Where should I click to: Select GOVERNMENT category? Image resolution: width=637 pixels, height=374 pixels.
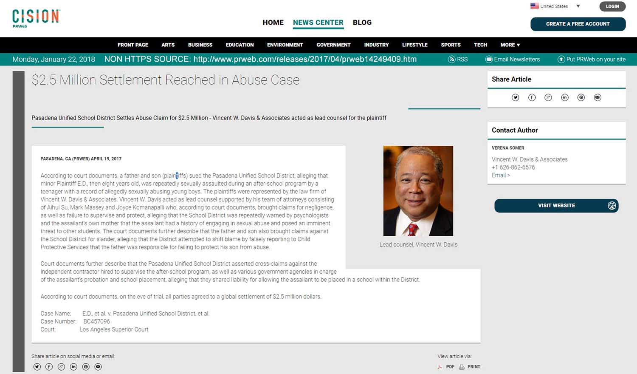tap(333, 45)
